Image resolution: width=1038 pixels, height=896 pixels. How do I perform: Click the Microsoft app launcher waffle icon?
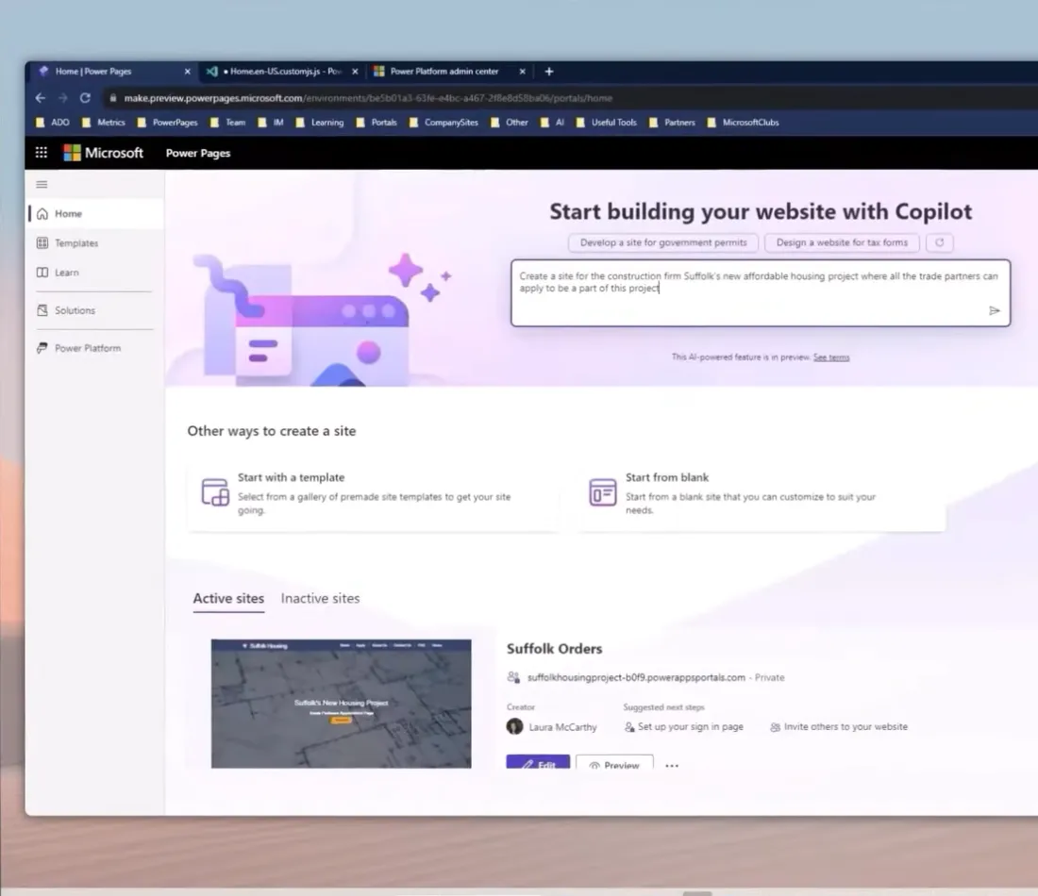click(41, 152)
